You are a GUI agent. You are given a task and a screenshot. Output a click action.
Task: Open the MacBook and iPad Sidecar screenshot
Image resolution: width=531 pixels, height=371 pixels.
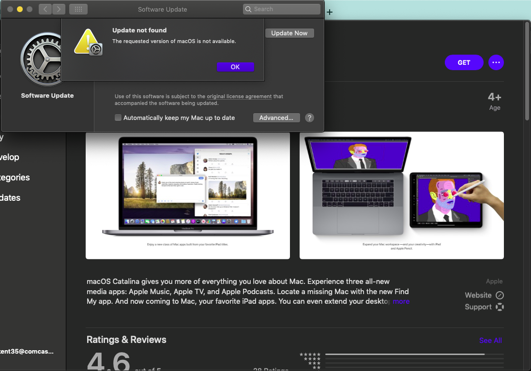click(x=402, y=195)
